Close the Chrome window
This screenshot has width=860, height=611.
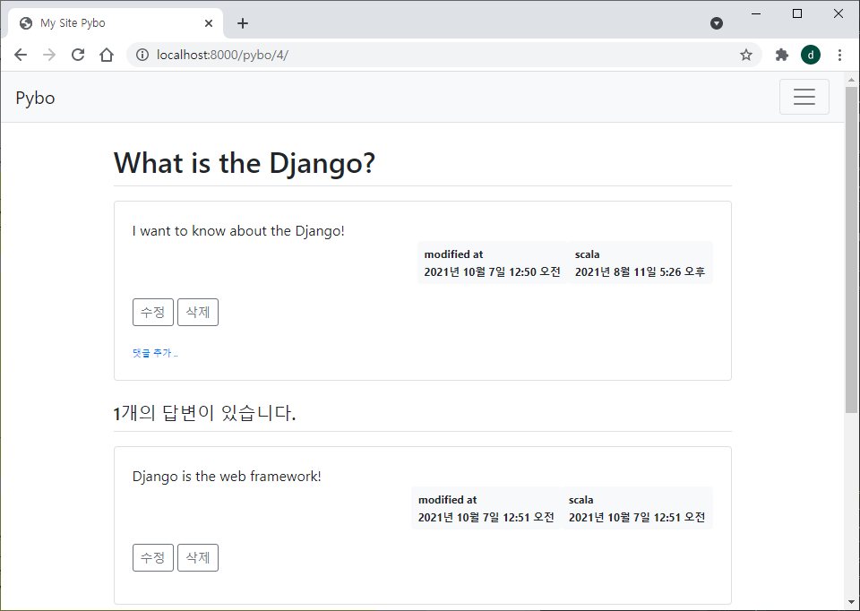tap(838, 13)
